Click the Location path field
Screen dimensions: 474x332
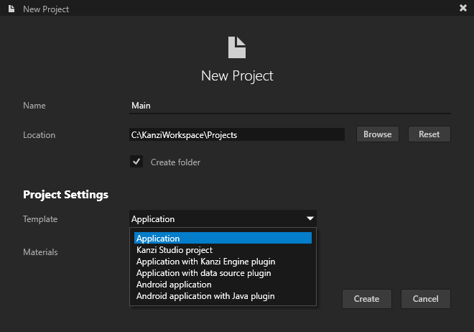coord(237,134)
